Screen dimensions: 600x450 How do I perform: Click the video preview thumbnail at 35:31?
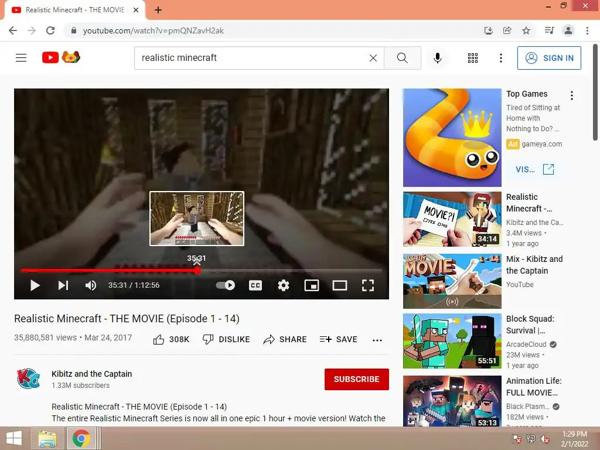[197, 219]
